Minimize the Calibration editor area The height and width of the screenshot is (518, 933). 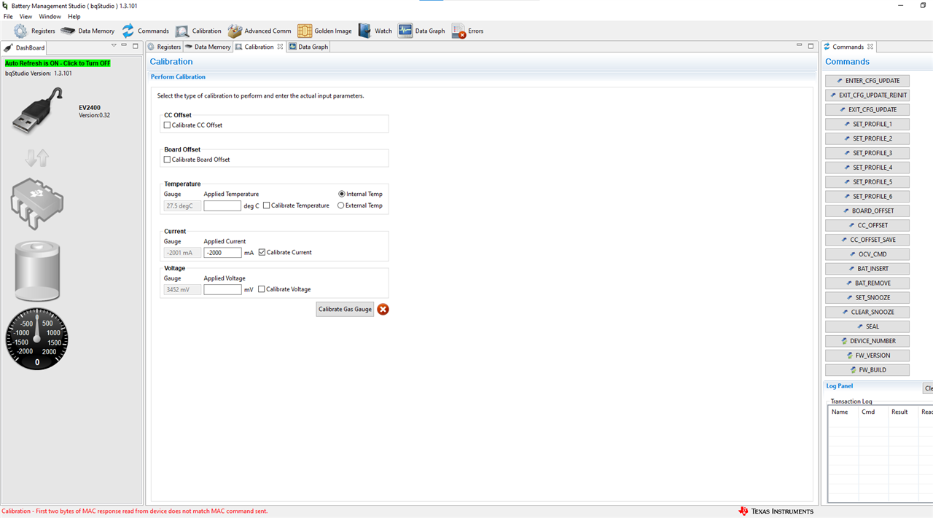click(800, 45)
